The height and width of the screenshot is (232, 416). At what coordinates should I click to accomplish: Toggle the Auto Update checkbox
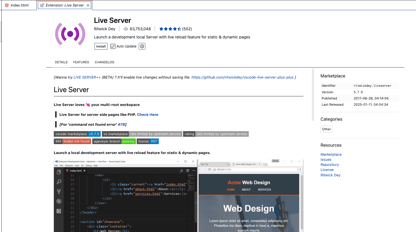point(113,46)
